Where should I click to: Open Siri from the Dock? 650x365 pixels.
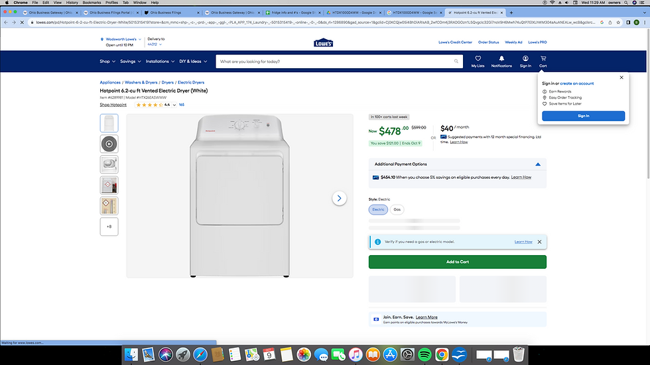point(165,354)
